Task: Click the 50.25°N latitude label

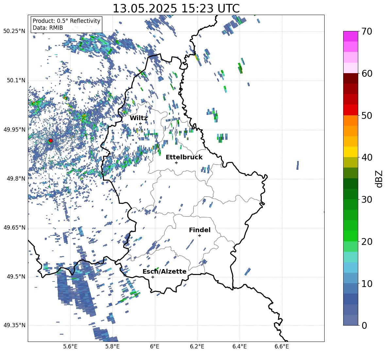Action: pyautogui.click(x=14, y=31)
